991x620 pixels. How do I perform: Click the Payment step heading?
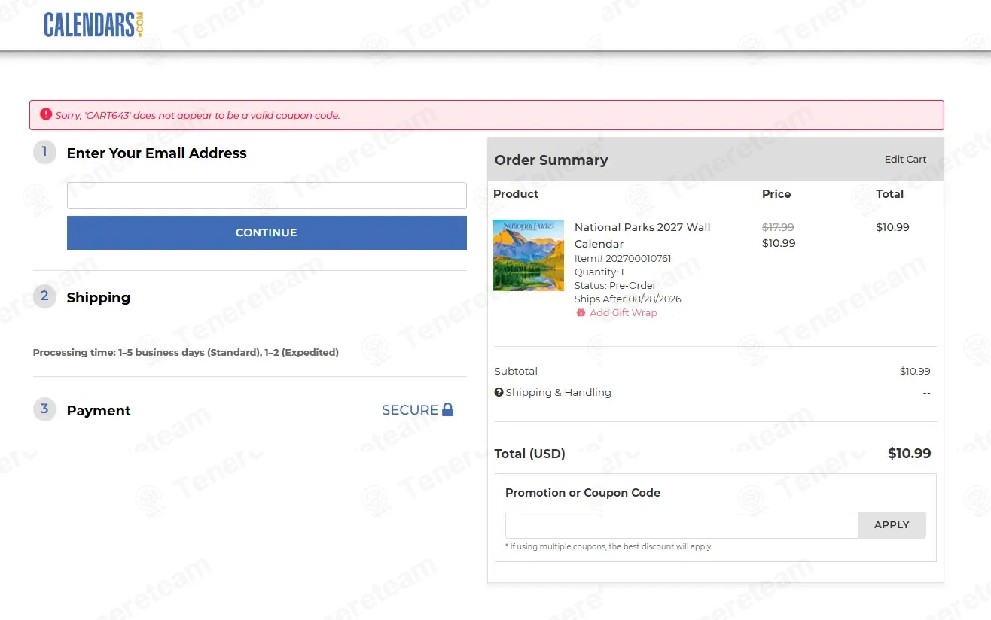[x=99, y=410]
